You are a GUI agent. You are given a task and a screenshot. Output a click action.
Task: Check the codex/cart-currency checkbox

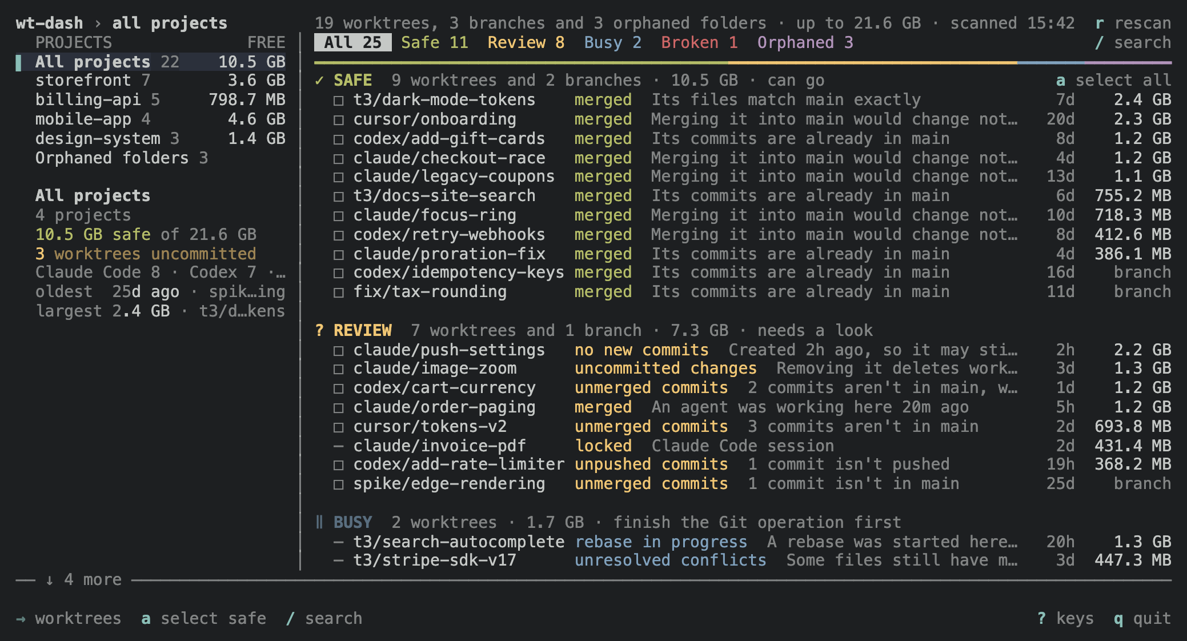tap(339, 388)
